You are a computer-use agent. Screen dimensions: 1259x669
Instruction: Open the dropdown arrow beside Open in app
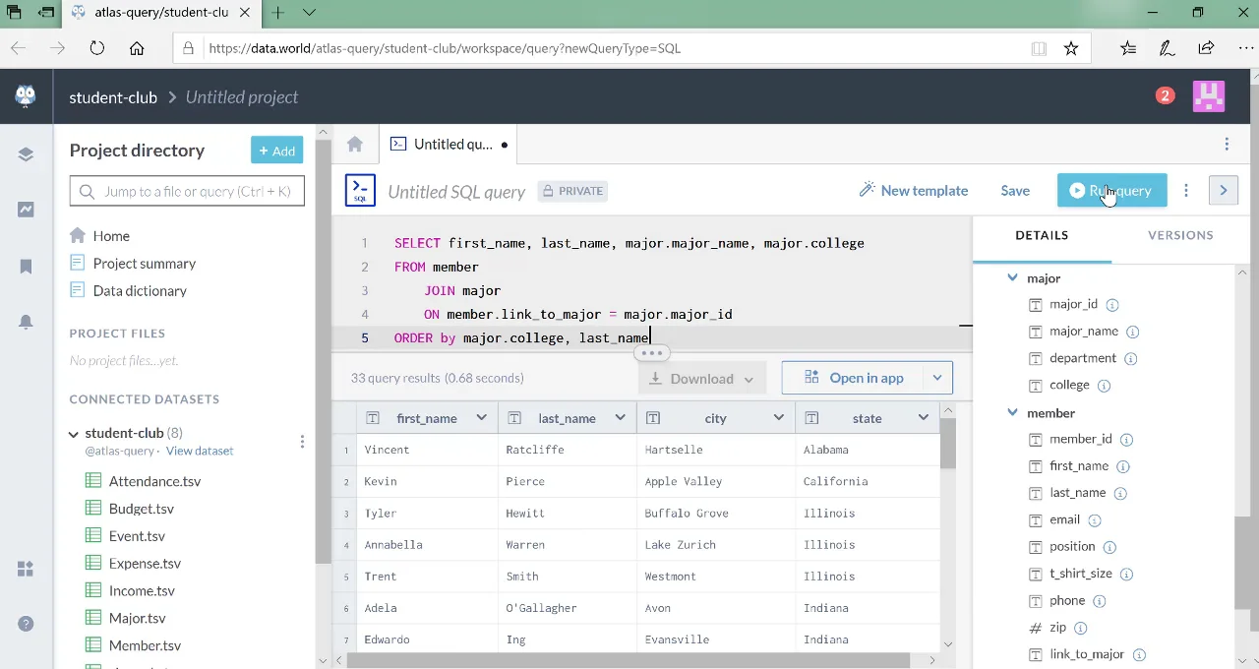(936, 378)
